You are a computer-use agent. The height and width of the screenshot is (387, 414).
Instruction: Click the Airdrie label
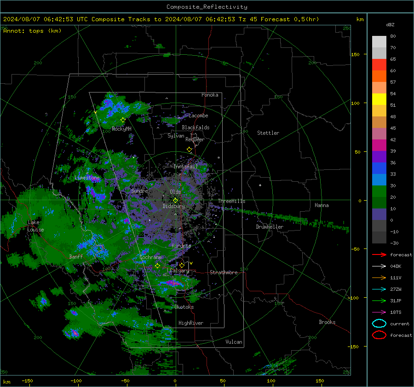click(181, 246)
